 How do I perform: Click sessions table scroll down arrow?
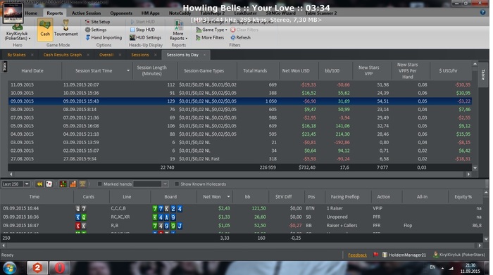[x=475, y=168]
